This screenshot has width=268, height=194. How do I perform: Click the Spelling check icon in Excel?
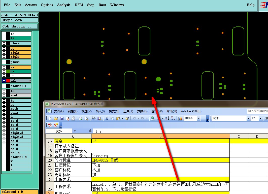93,118
